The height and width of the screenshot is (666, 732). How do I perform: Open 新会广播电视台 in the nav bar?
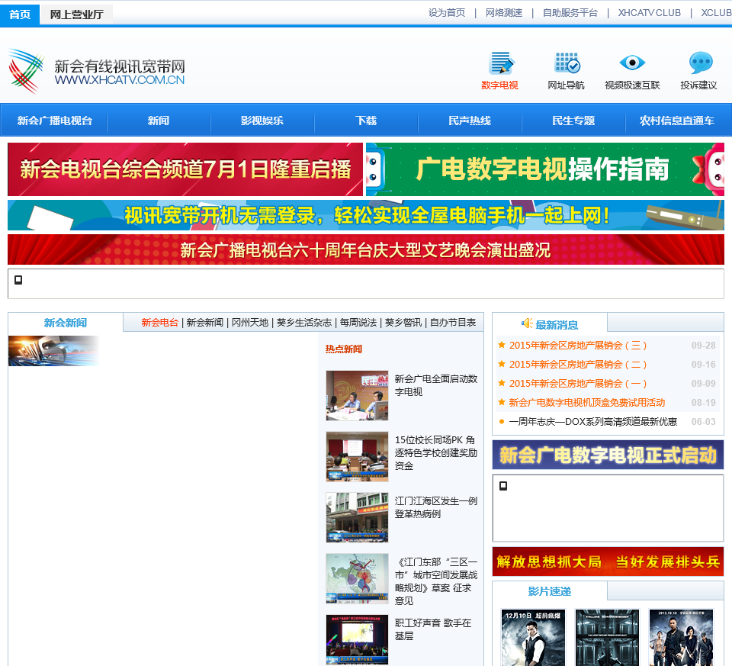pyautogui.click(x=55, y=121)
